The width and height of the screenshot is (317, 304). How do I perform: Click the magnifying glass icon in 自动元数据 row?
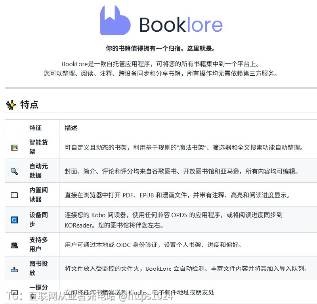pos(14,171)
